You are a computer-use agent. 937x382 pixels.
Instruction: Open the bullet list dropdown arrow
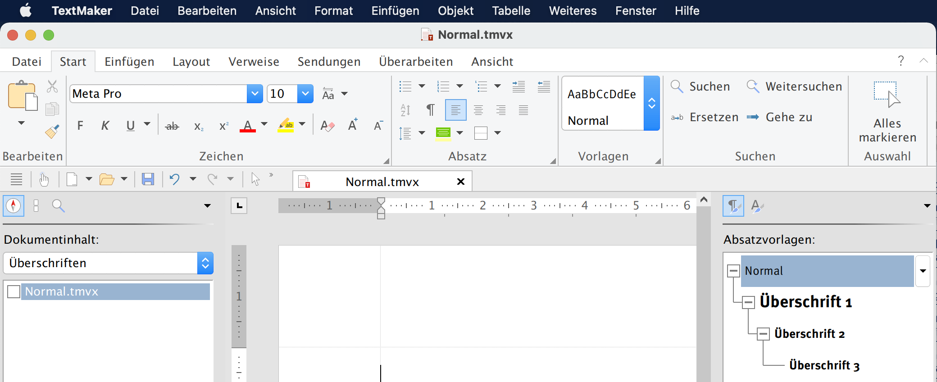click(422, 86)
